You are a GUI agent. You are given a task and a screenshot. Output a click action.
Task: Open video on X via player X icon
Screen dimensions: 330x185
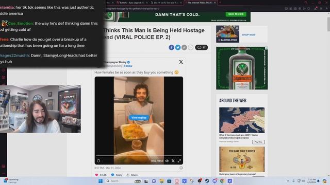(x=173, y=161)
